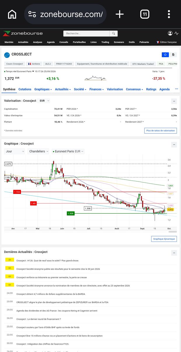The image size is (181, 352).
Task: Open the Ratings tab
Action: click(x=151, y=89)
